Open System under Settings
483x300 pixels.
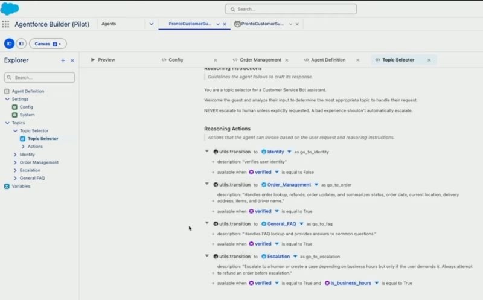(x=27, y=115)
